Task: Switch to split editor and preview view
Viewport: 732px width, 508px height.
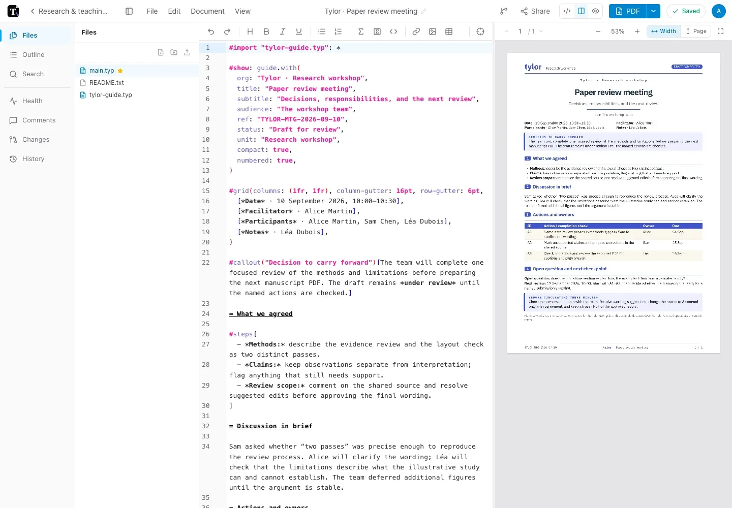Action: click(581, 11)
